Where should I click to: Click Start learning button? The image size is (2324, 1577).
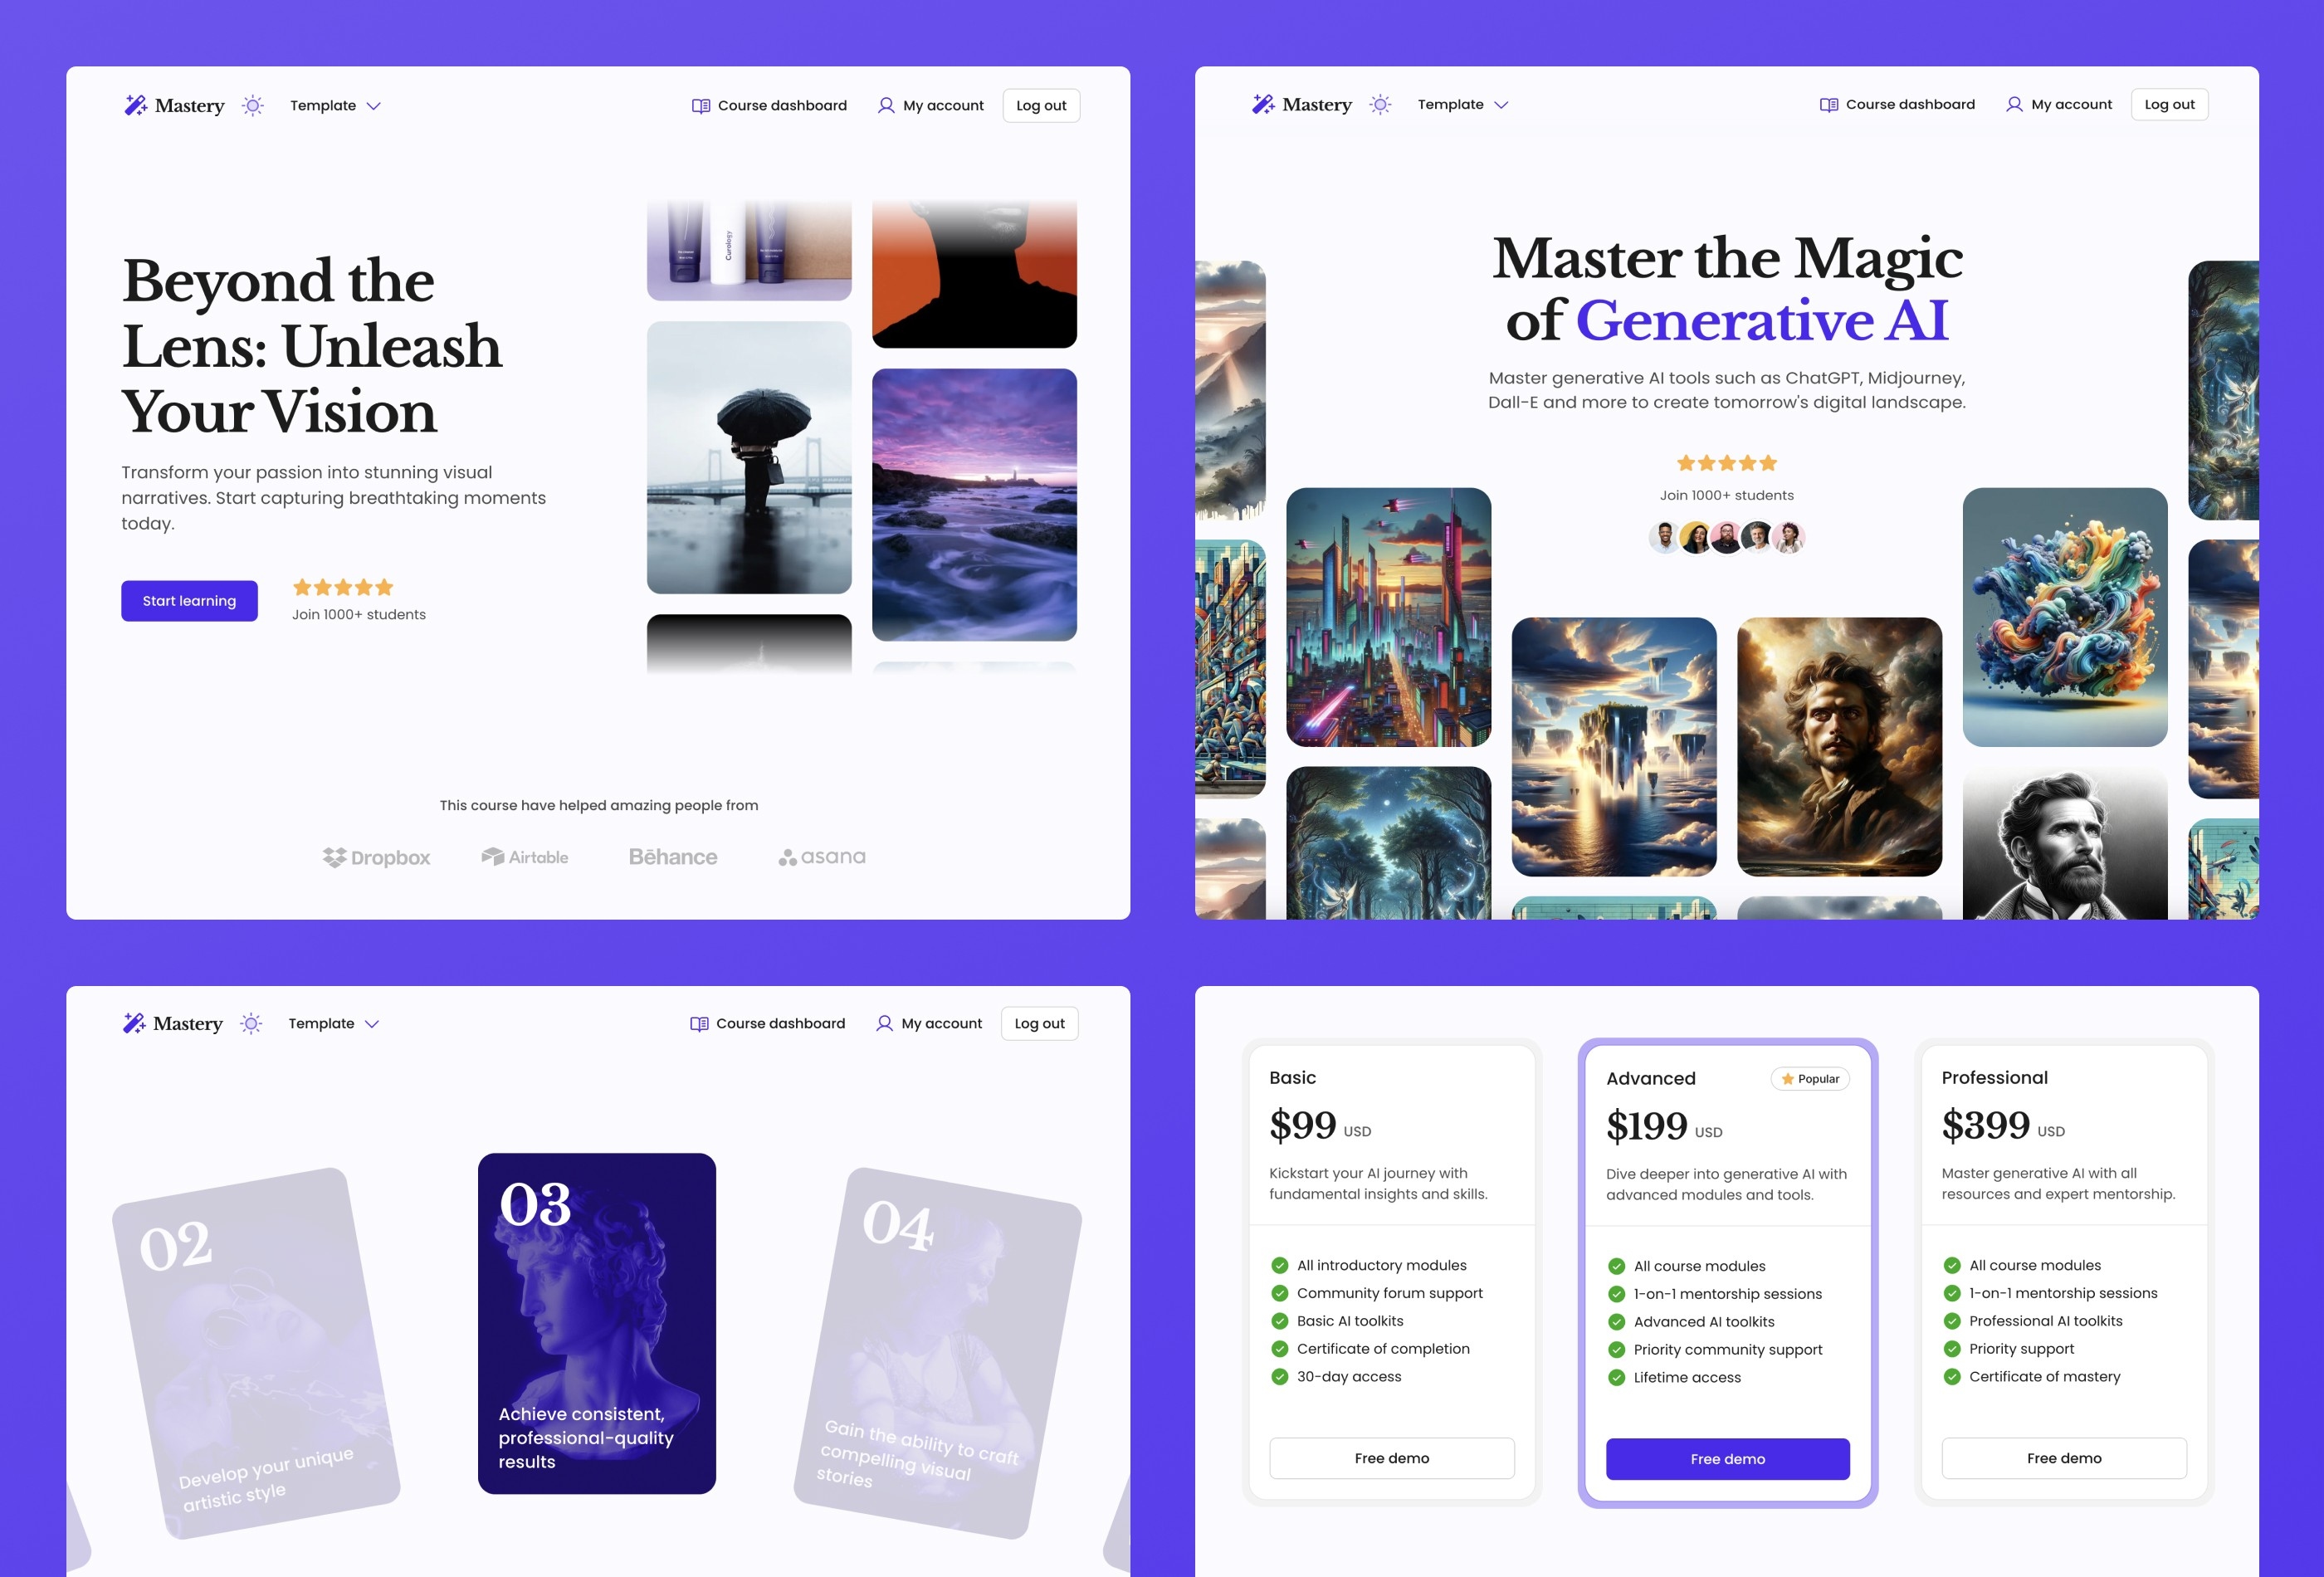188,600
